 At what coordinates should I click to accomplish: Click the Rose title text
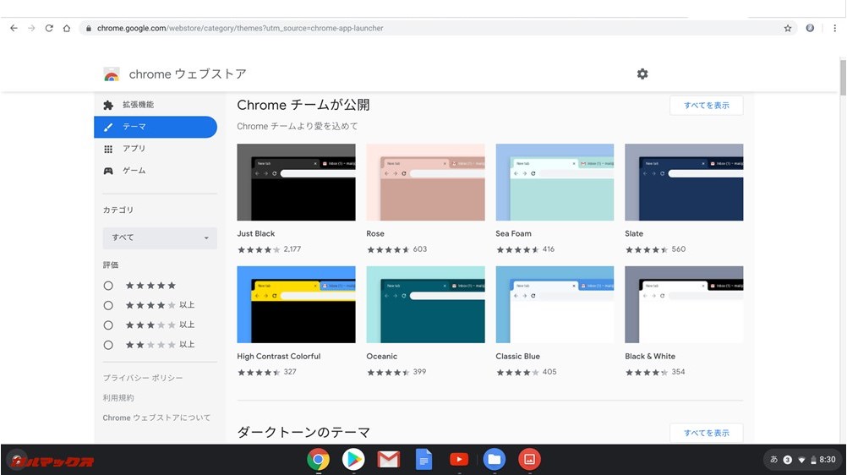click(x=375, y=233)
